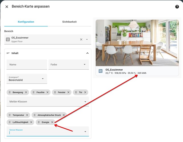Remove the Fenster chip

tap(69, 92)
